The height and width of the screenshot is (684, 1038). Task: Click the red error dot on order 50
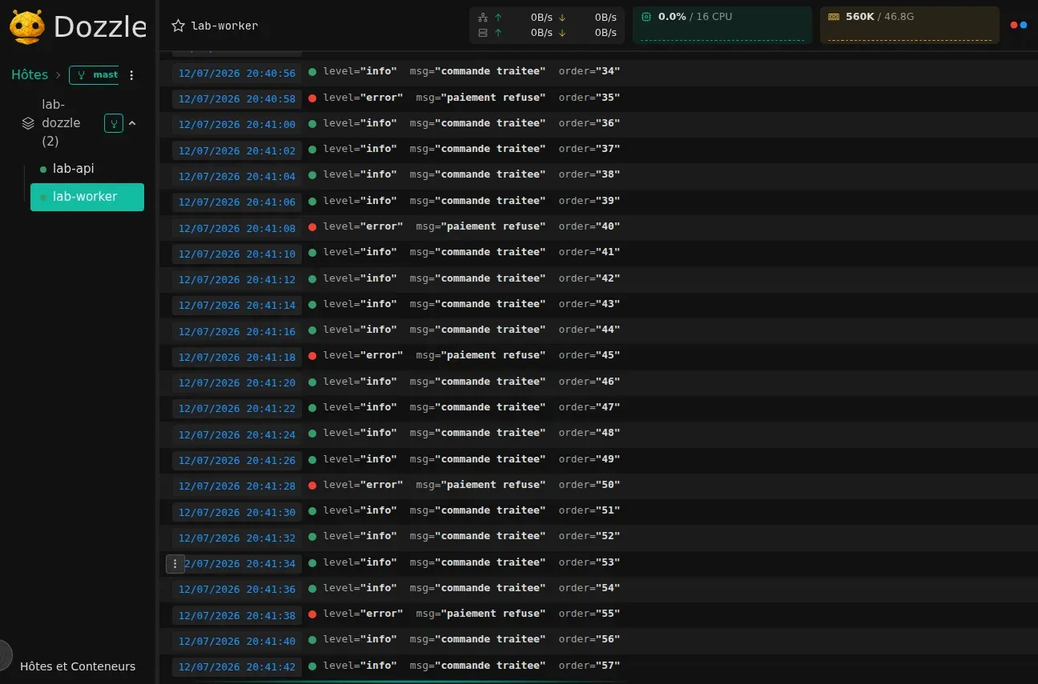point(312,486)
